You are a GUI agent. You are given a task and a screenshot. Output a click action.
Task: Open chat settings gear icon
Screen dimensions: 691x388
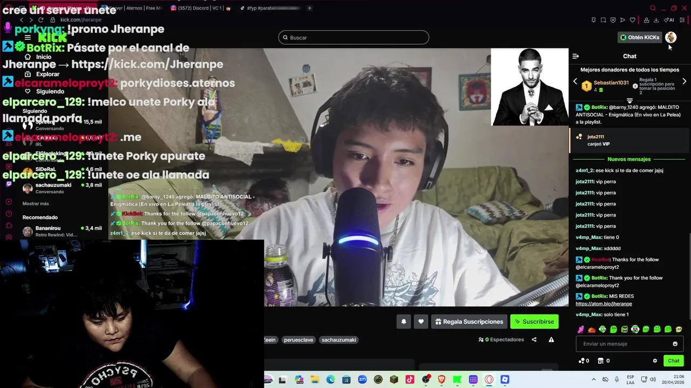[655, 361]
